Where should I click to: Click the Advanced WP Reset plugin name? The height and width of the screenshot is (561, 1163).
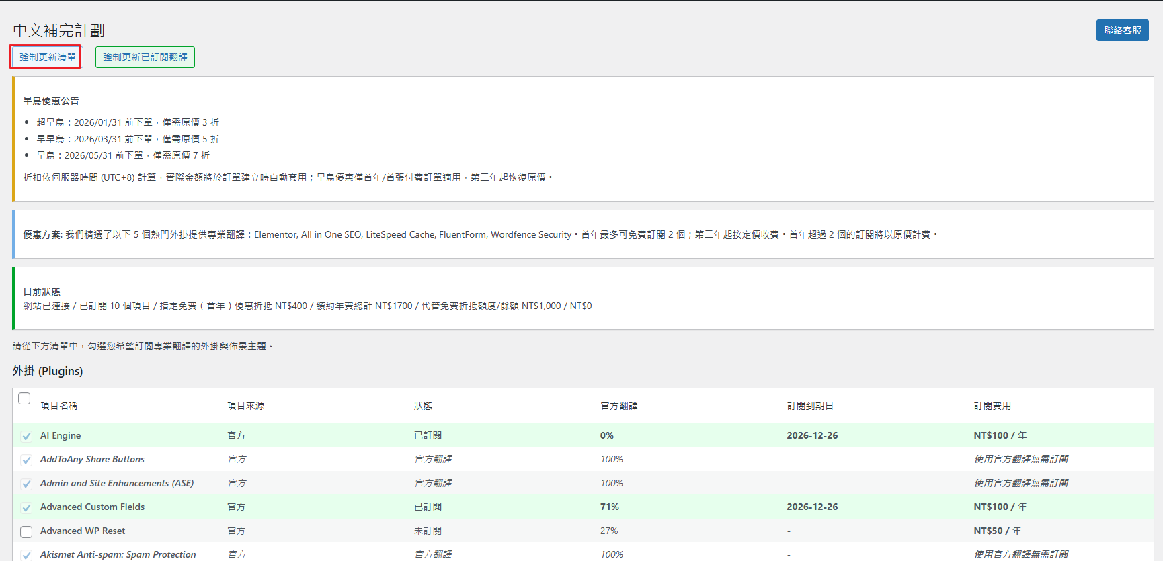83,531
